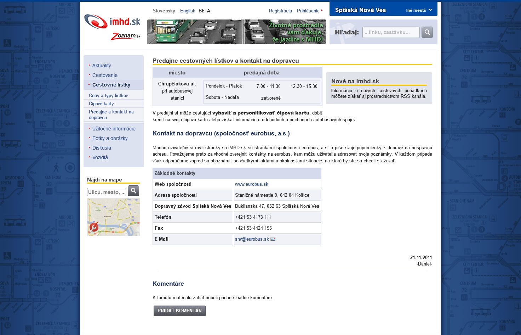Go to Cestovanie in the sidebar
This screenshot has height=335, width=521.
105,75
